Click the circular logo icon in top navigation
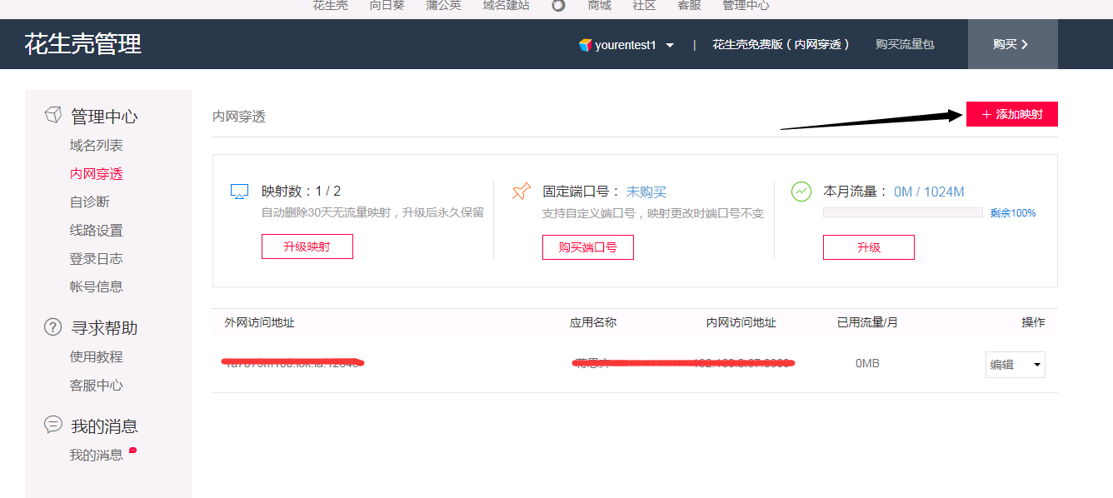Screen dimensions: 1113x498 (558, 5)
